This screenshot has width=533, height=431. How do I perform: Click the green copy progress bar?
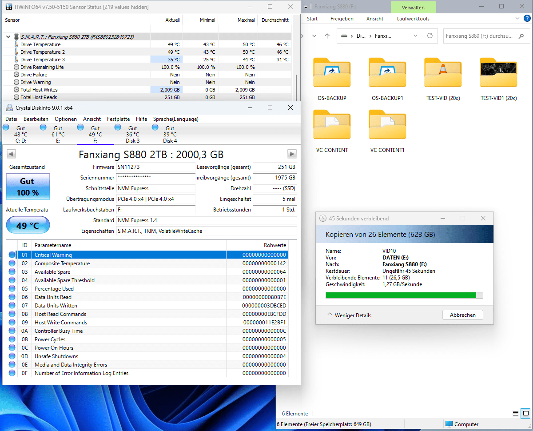point(404,295)
